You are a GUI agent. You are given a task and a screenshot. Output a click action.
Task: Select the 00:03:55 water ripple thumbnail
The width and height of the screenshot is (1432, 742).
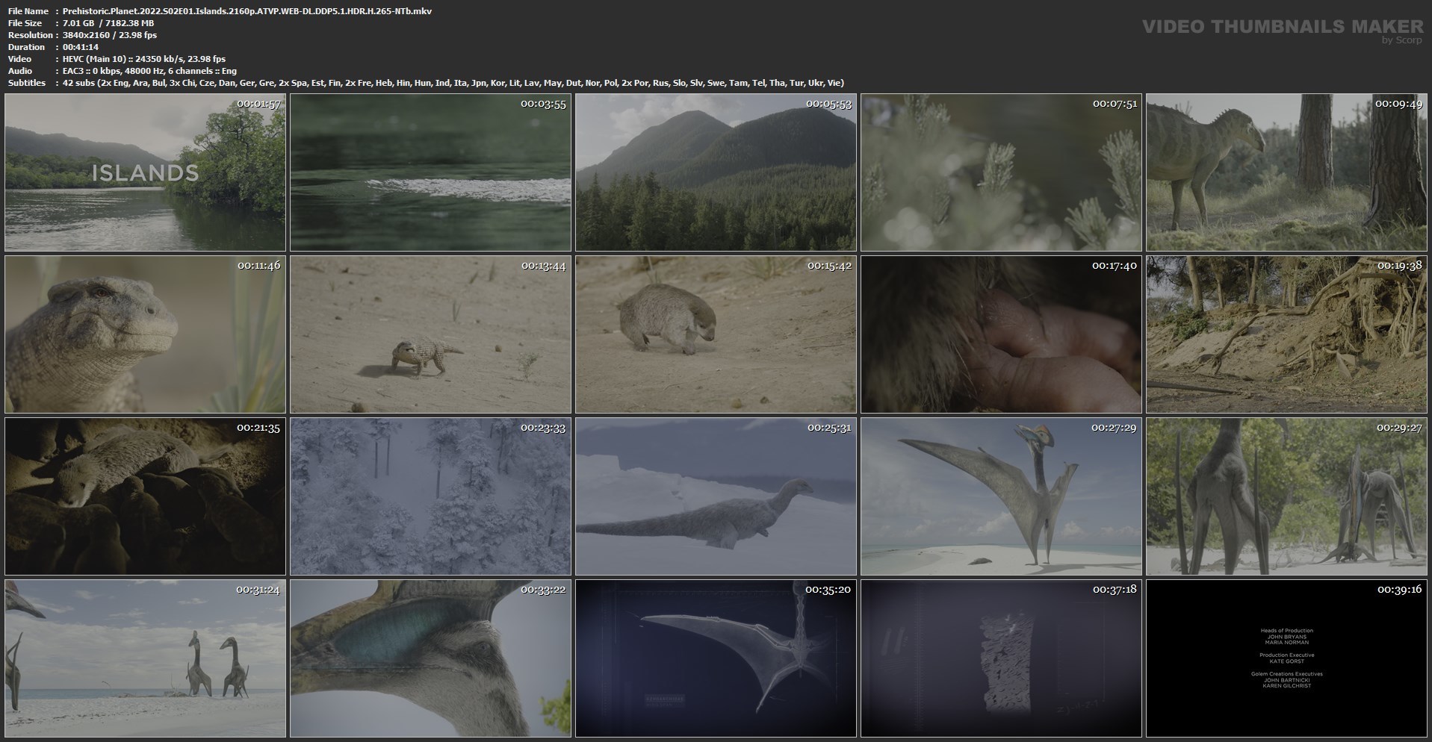(430, 172)
